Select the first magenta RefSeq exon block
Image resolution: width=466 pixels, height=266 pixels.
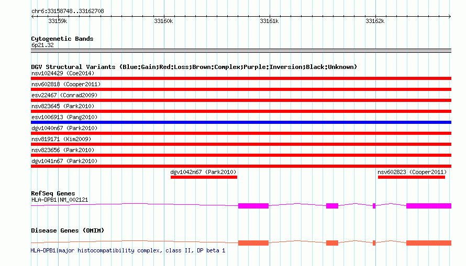coord(253,206)
